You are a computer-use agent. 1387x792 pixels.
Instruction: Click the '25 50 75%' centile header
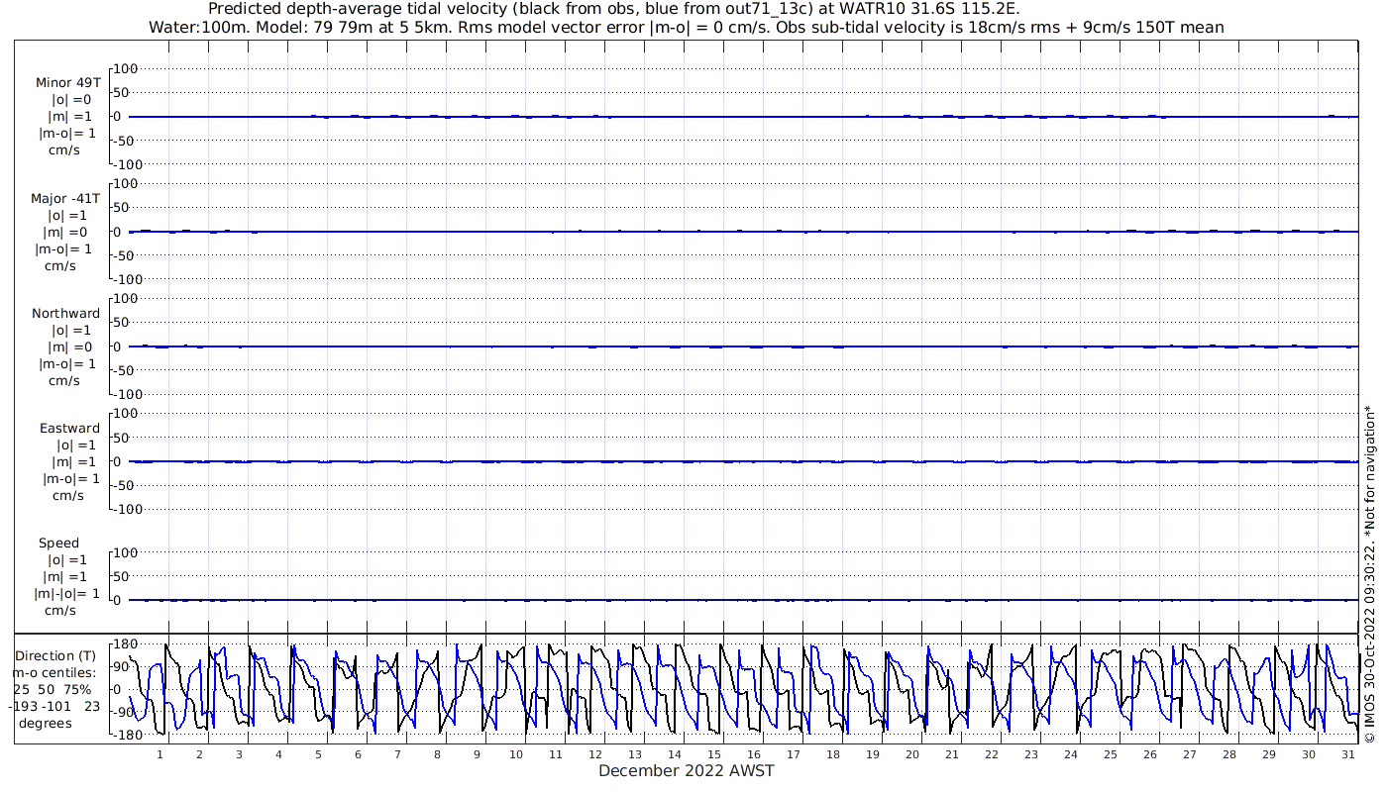pos(53,690)
